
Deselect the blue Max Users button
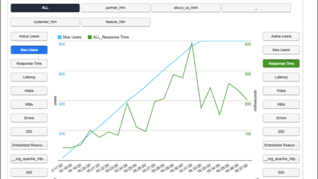(29, 50)
